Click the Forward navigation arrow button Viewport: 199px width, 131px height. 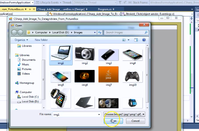[x=20, y=32]
